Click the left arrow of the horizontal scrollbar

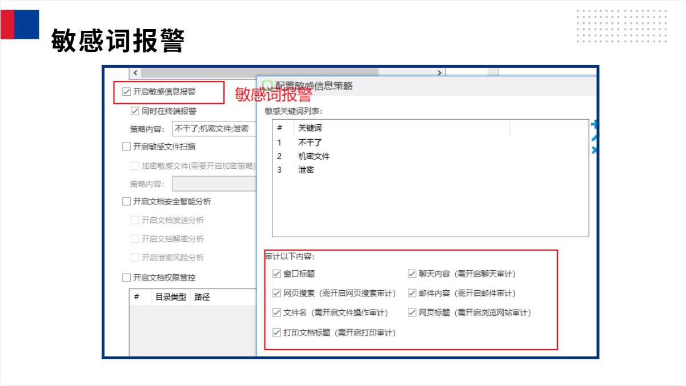[x=135, y=73]
